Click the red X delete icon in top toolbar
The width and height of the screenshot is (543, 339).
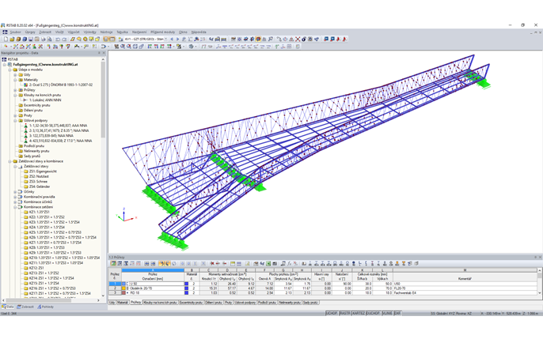(x=298, y=39)
